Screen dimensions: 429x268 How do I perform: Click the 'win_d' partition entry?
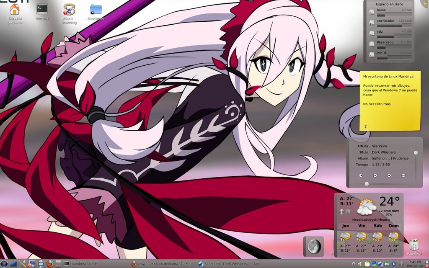[390, 55]
